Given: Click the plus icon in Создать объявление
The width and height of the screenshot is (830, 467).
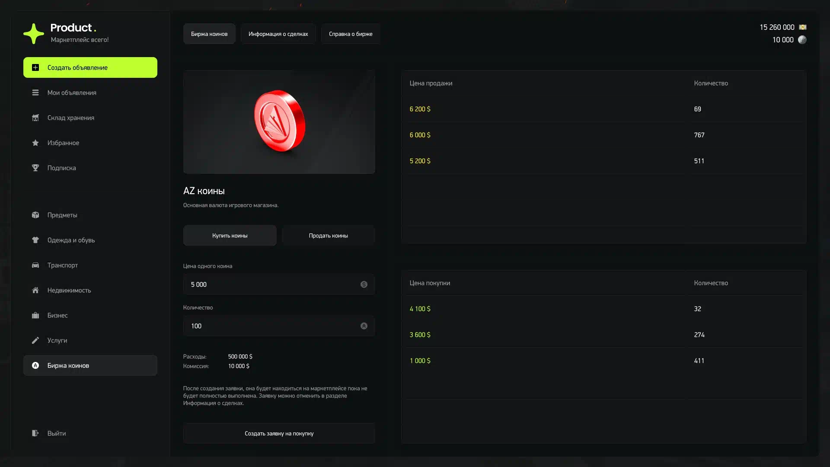Looking at the screenshot, I should 35,67.
